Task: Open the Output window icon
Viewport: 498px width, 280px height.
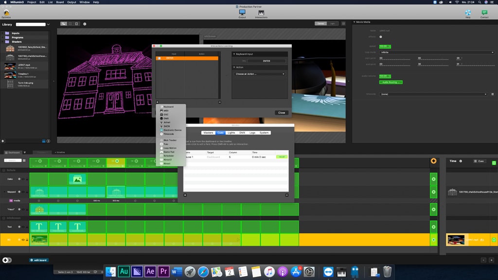Action: point(242,13)
